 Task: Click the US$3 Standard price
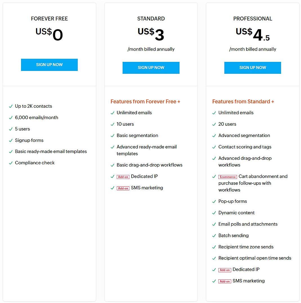tap(151, 34)
